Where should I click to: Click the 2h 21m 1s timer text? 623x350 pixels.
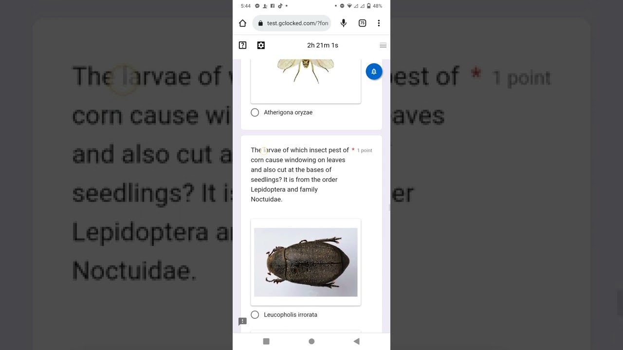point(323,45)
